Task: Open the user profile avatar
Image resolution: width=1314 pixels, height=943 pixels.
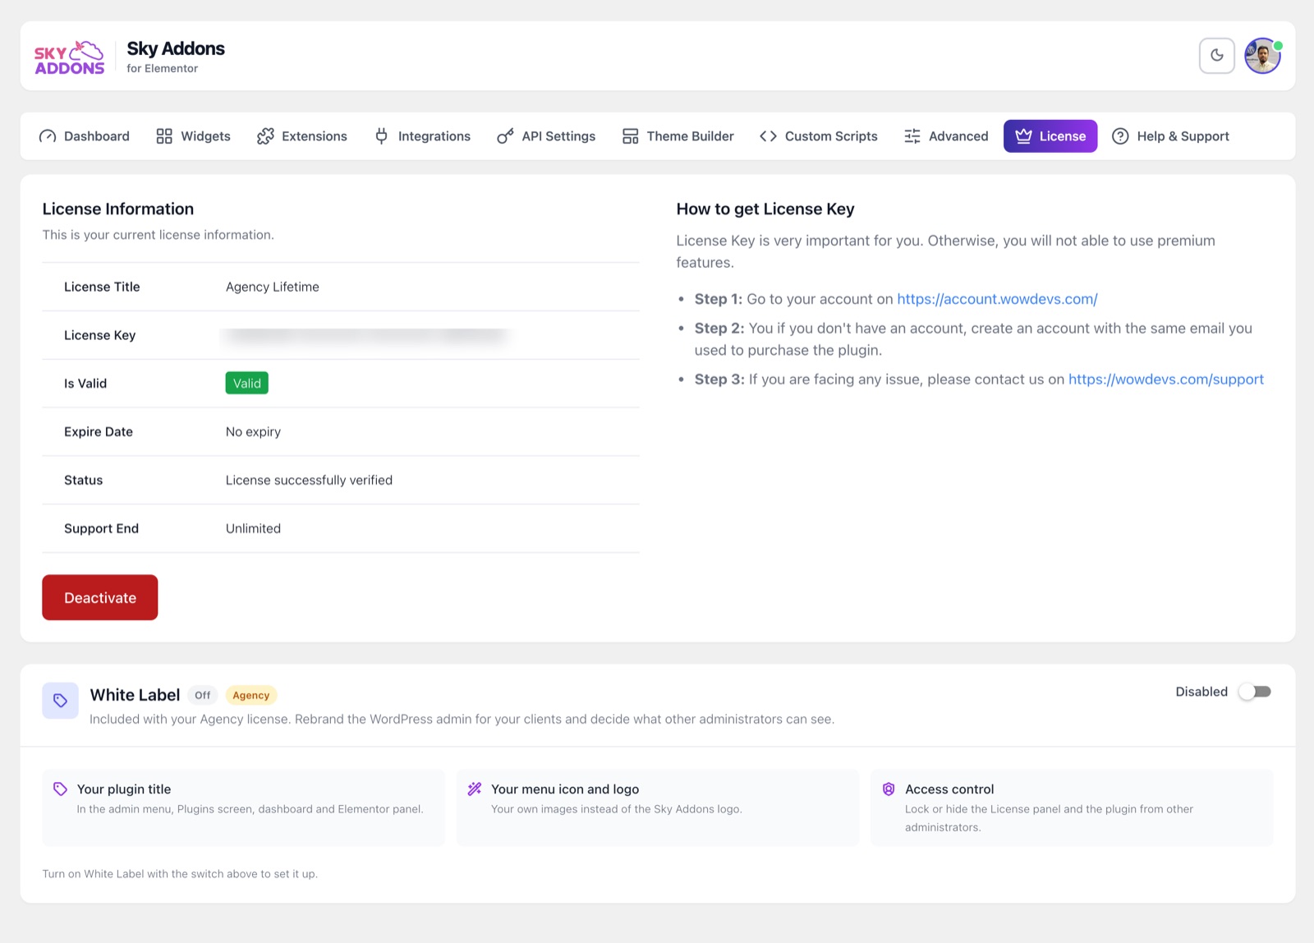Action: coord(1263,56)
